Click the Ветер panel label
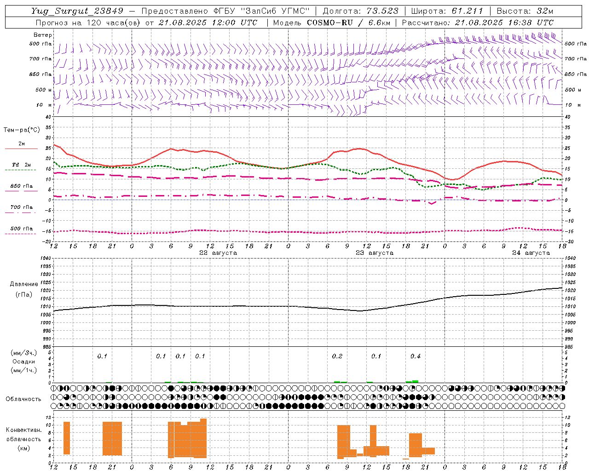This screenshot has height=471, width=589. (43, 35)
